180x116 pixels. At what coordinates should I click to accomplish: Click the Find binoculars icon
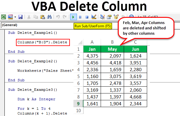49,17
